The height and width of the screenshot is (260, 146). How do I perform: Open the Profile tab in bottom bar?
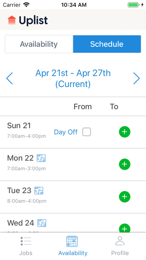tap(120, 246)
